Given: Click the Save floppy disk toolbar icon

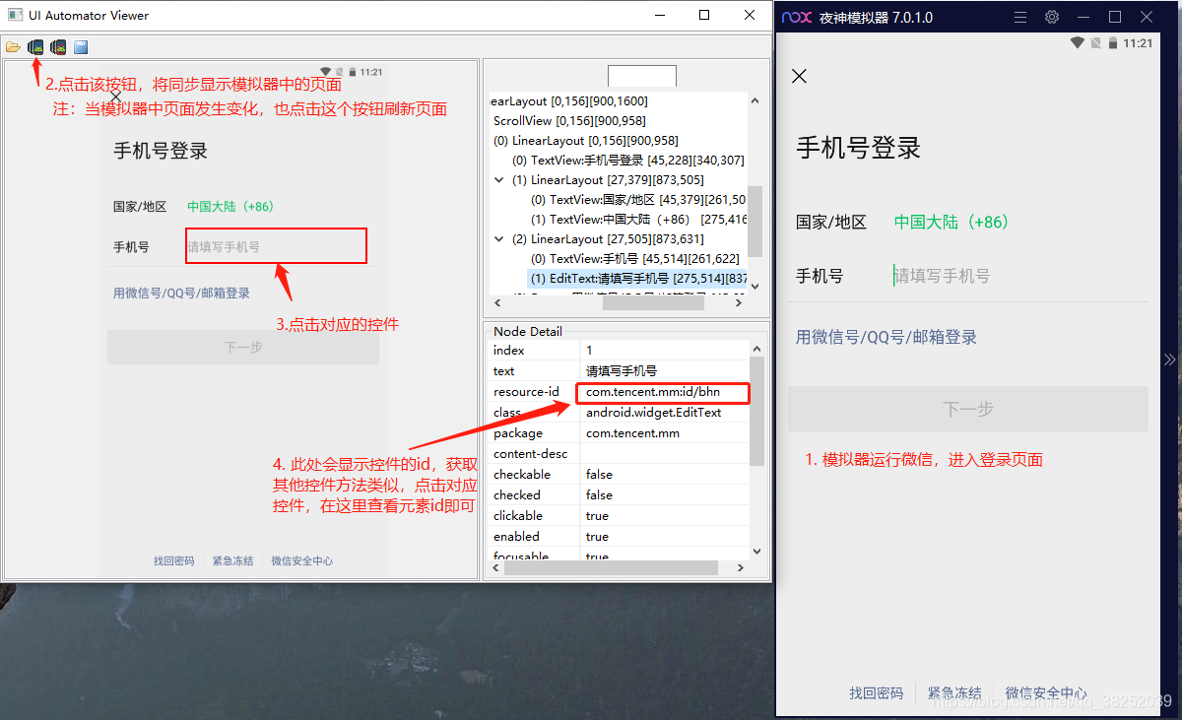Looking at the screenshot, I should pos(81,46).
